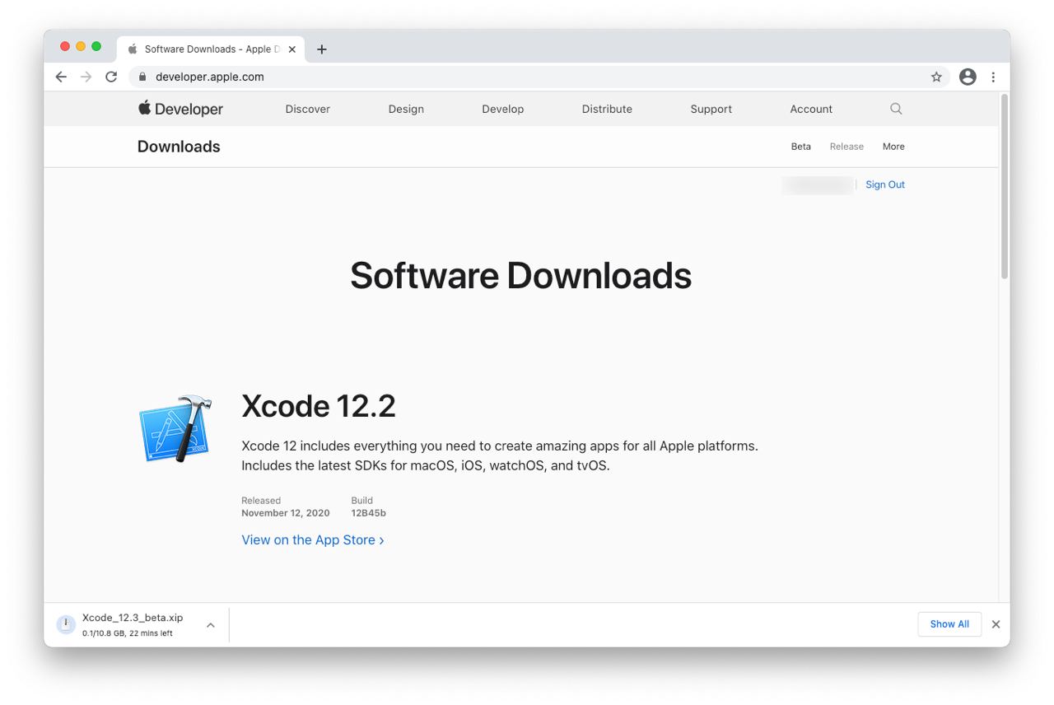The width and height of the screenshot is (1054, 705).
Task: Open the Discover menu
Action: point(308,109)
